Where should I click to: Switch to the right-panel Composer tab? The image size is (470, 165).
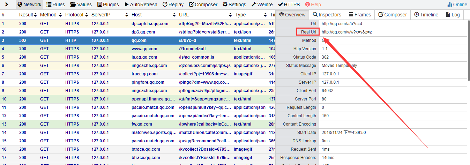393,15
